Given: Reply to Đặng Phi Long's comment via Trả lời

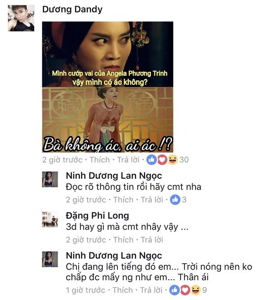Looking at the screenshot, I should 152,240.
